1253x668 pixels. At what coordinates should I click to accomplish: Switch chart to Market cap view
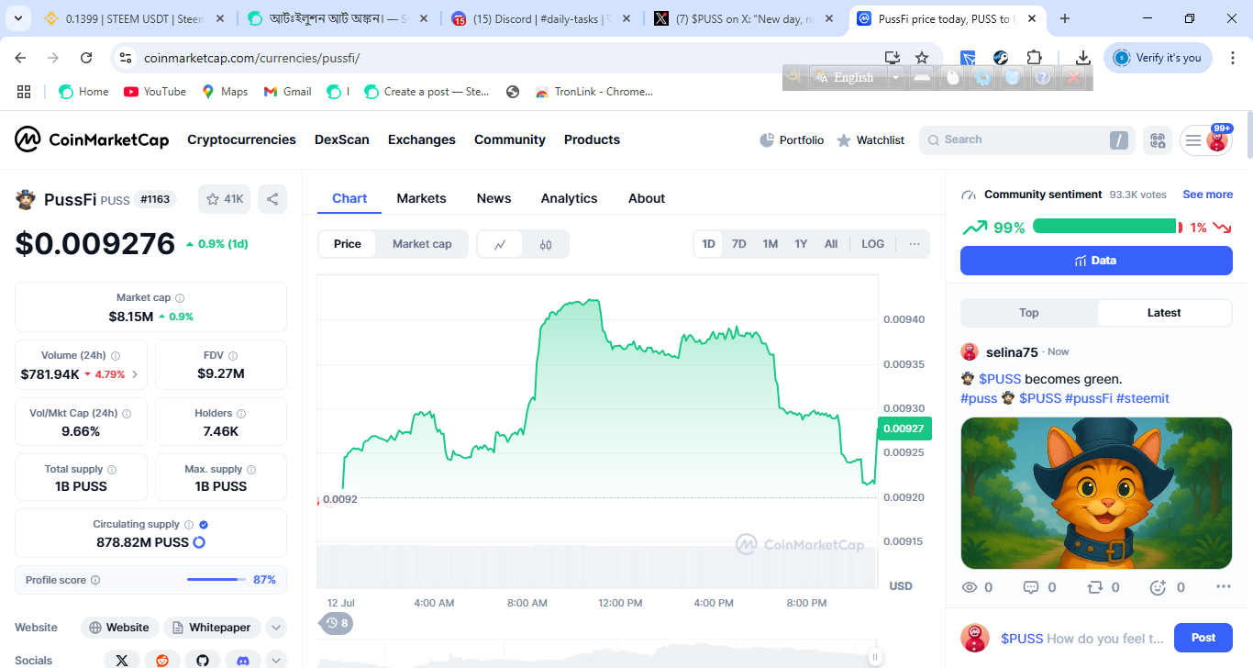click(422, 244)
